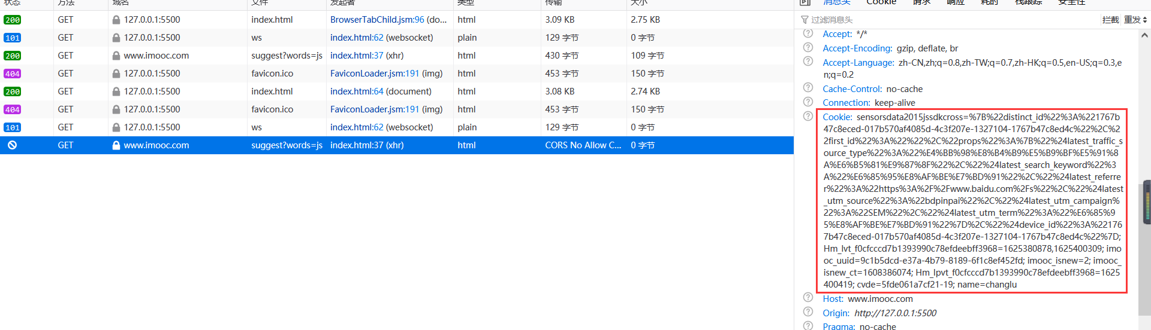
Task: Click the help icon beside Accept-Encoding
Action: [x=808, y=47]
